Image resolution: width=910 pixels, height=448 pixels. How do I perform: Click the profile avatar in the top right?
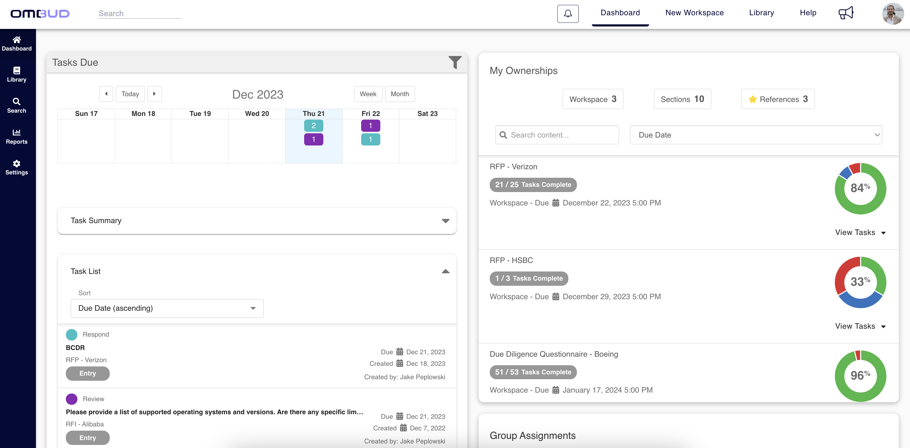pyautogui.click(x=893, y=14)
